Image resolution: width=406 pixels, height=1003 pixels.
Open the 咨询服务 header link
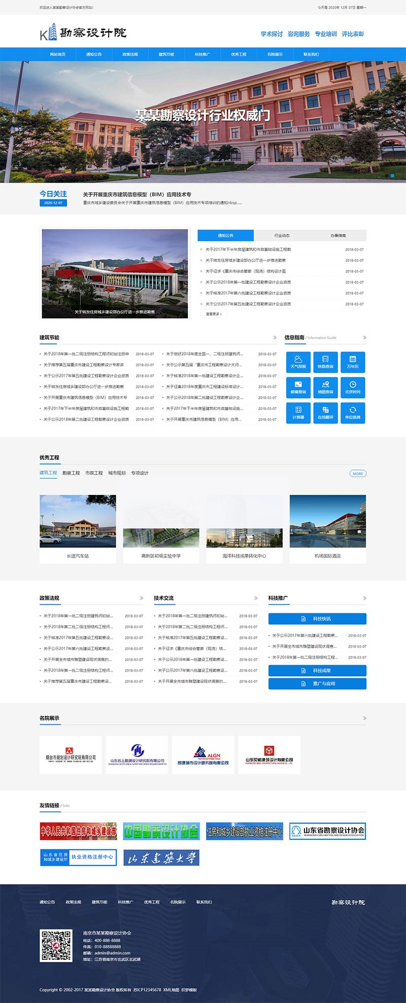(298, 34)
